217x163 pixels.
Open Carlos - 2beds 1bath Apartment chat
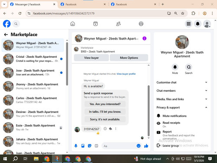click(x=33, y=100)
